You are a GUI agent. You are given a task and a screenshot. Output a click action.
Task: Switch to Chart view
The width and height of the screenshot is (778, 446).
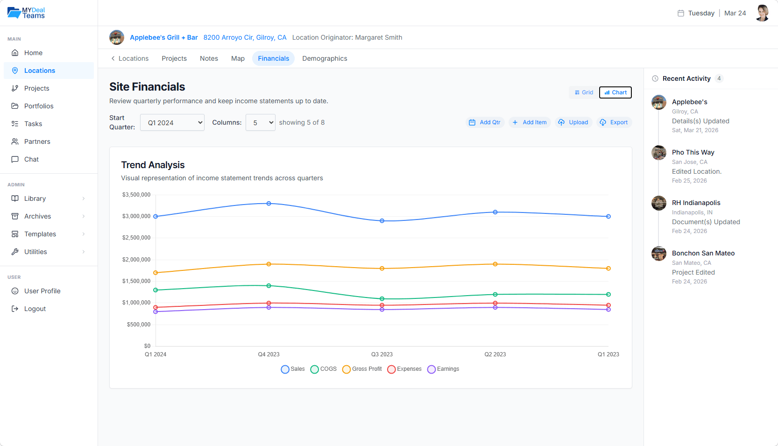[615, 92]
